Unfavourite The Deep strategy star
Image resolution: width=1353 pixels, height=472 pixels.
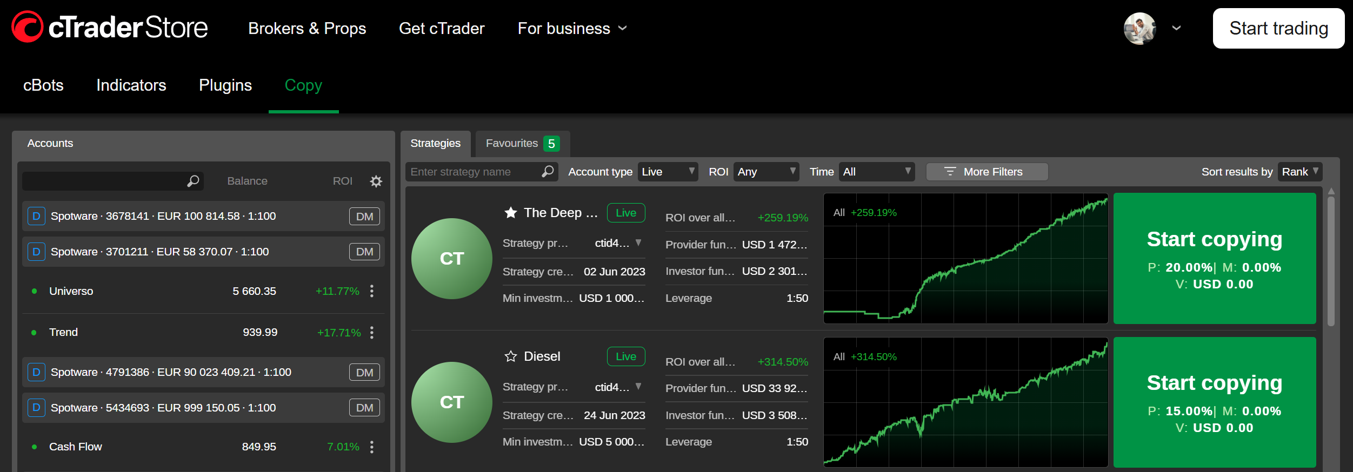pyautogui.click(x=510, y=213)
